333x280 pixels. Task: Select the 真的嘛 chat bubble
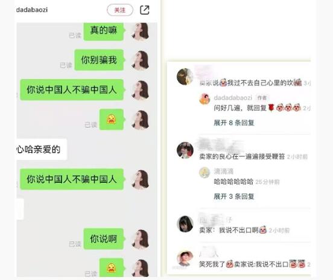103,31
